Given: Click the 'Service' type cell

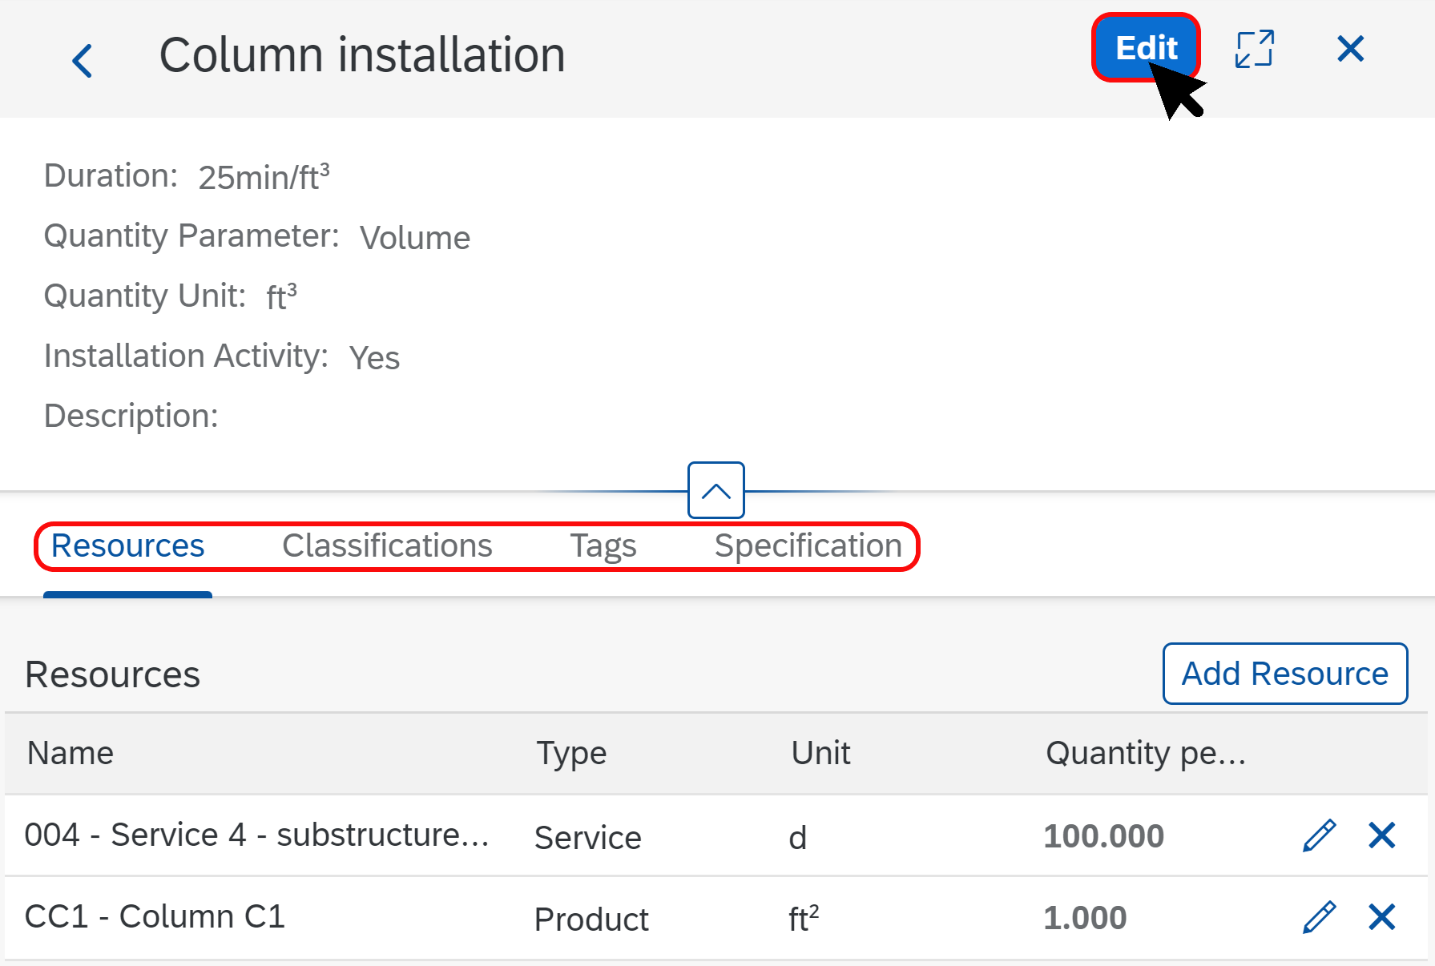Looking at the screenshot, I should point(588,838).
